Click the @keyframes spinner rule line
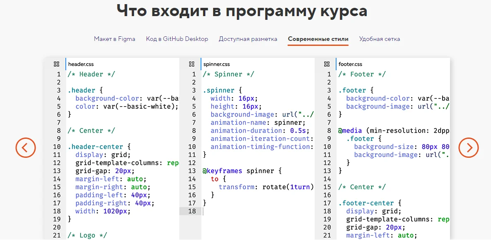The width and height of the screenshot is (491, 240). [242, 171]
